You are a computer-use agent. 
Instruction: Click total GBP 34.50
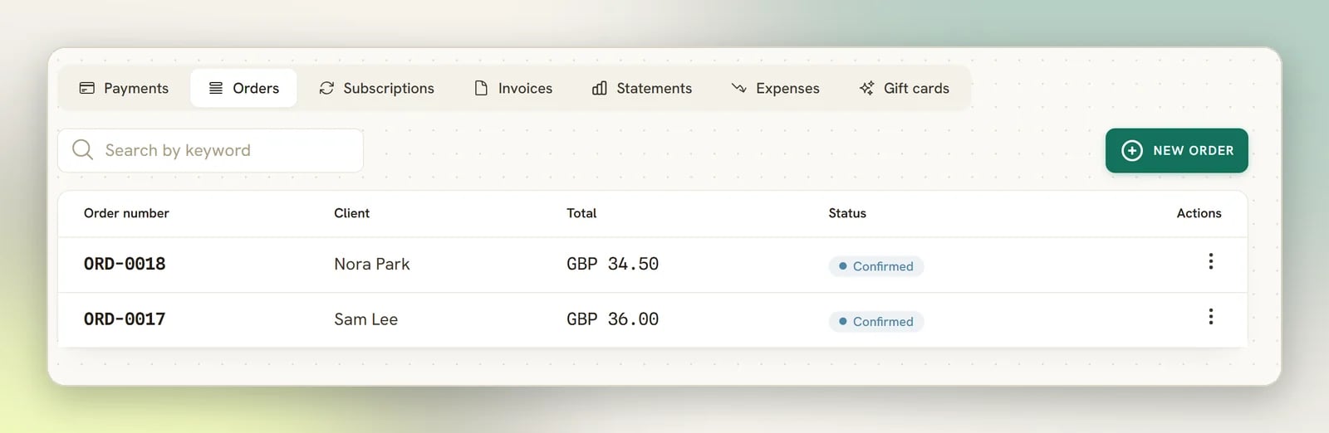(612, 264)
